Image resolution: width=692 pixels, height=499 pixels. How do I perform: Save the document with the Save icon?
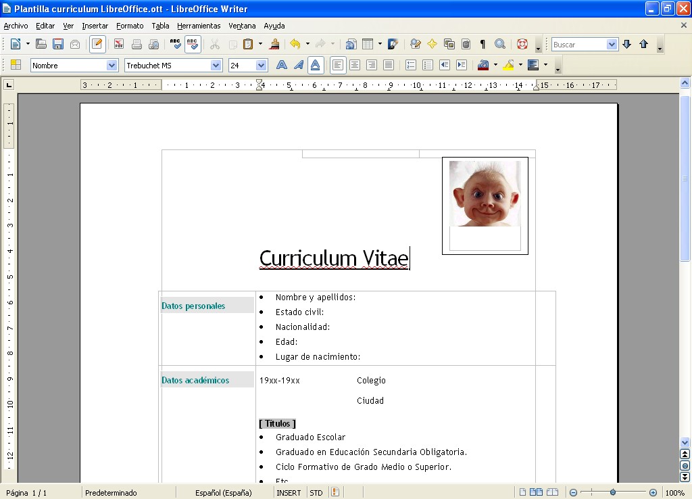(58, 44)
